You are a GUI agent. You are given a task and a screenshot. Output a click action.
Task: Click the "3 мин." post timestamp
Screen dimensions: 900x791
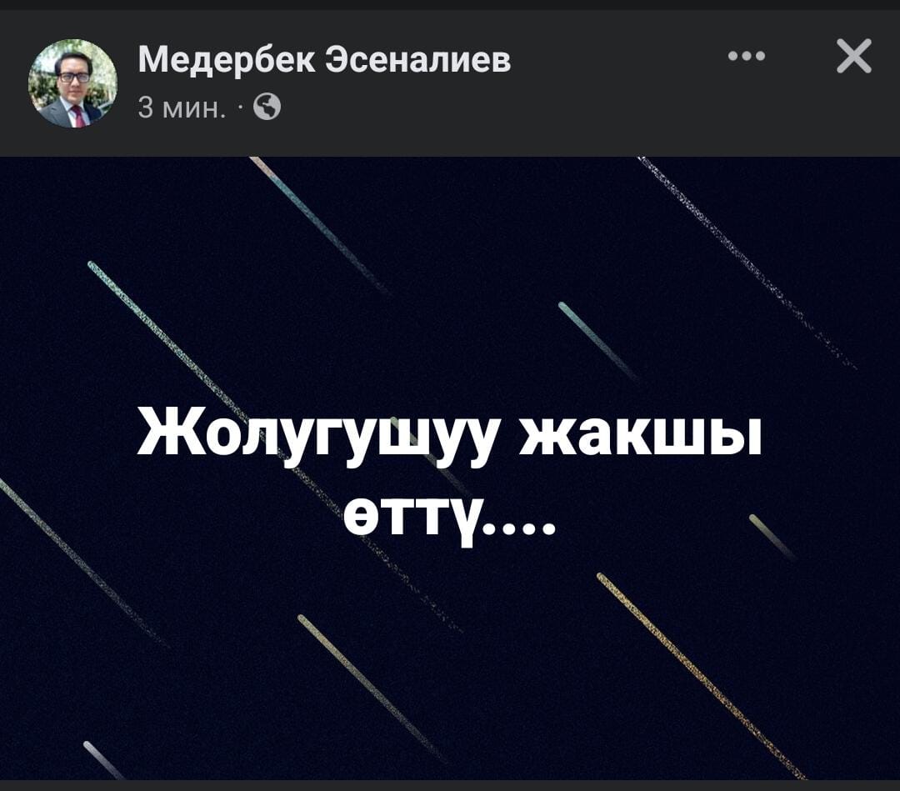(x=182, y=107)
